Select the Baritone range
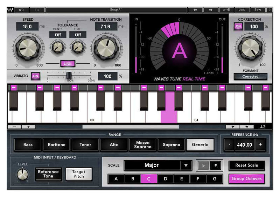280x197 pixels. [x=57, y=145]
